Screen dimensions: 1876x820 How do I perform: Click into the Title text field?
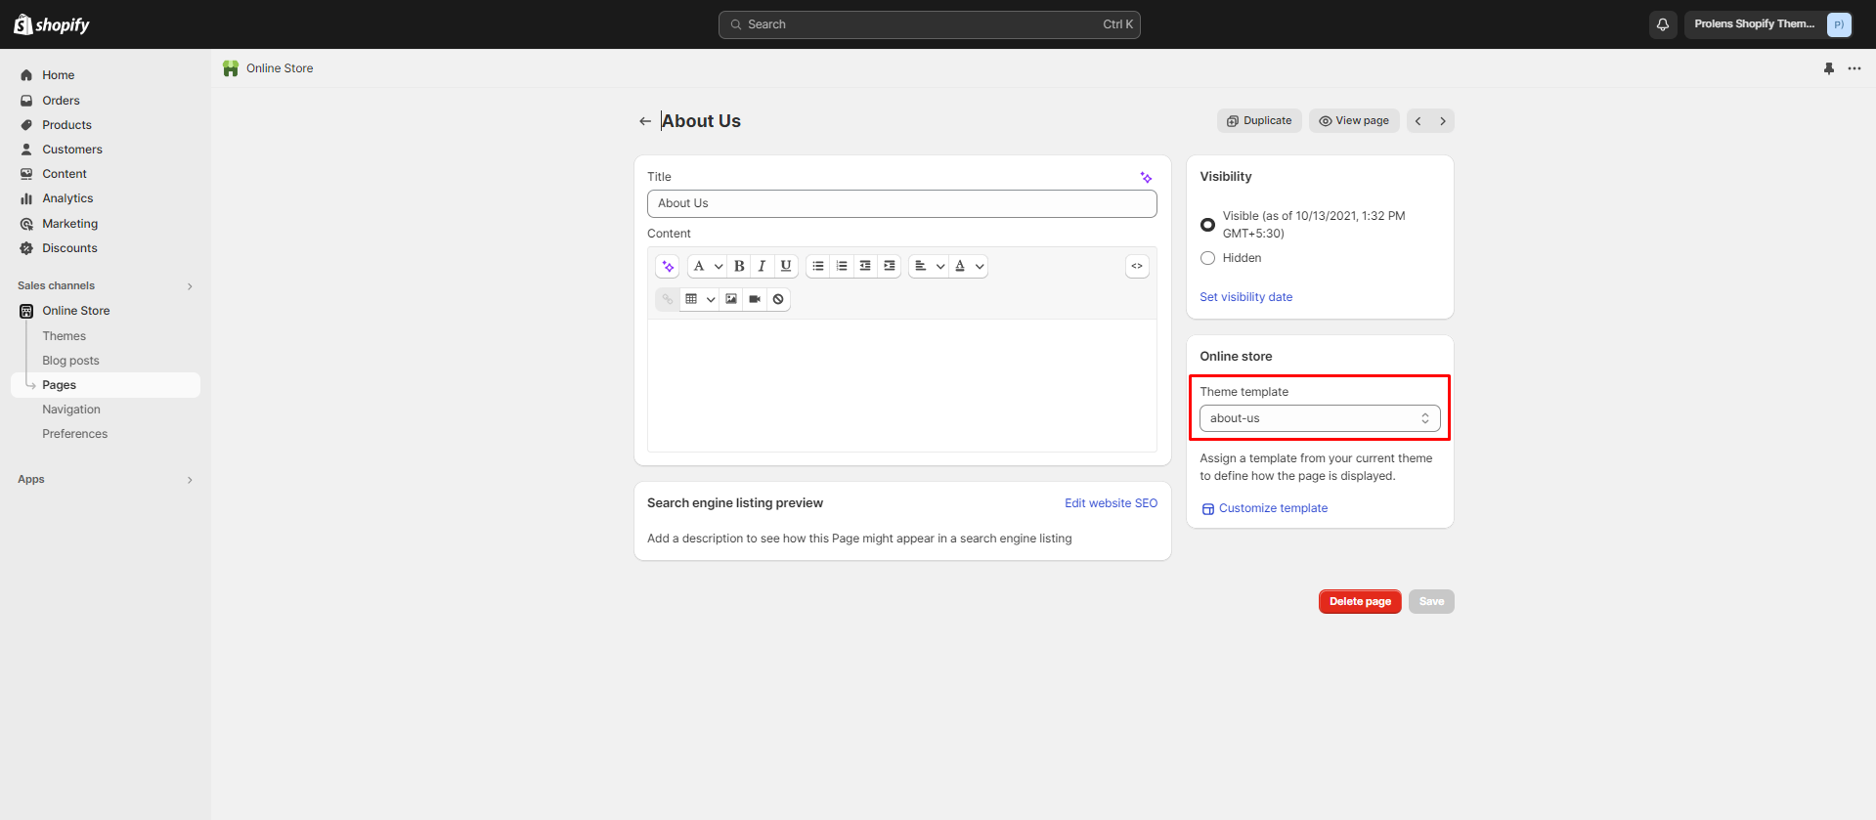[x=901, y=203]
